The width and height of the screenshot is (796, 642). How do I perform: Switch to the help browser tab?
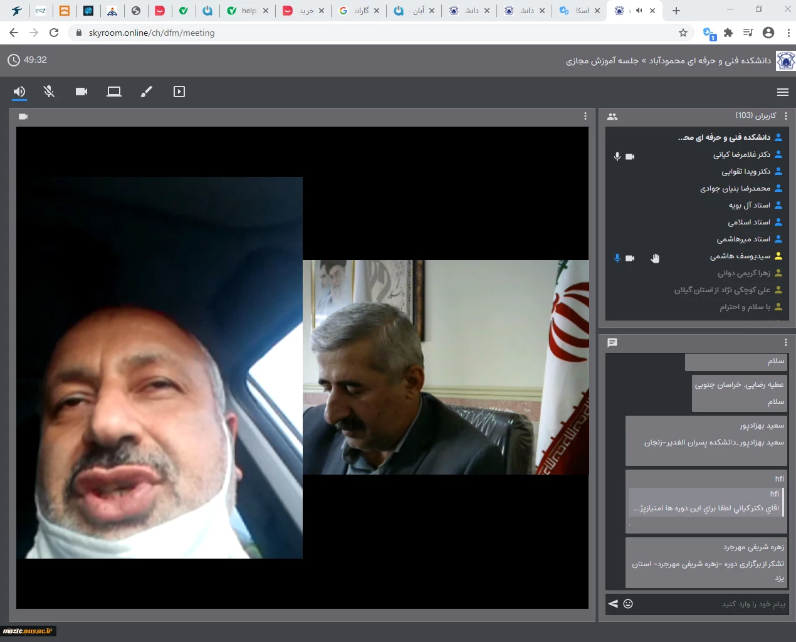[248, 11]
